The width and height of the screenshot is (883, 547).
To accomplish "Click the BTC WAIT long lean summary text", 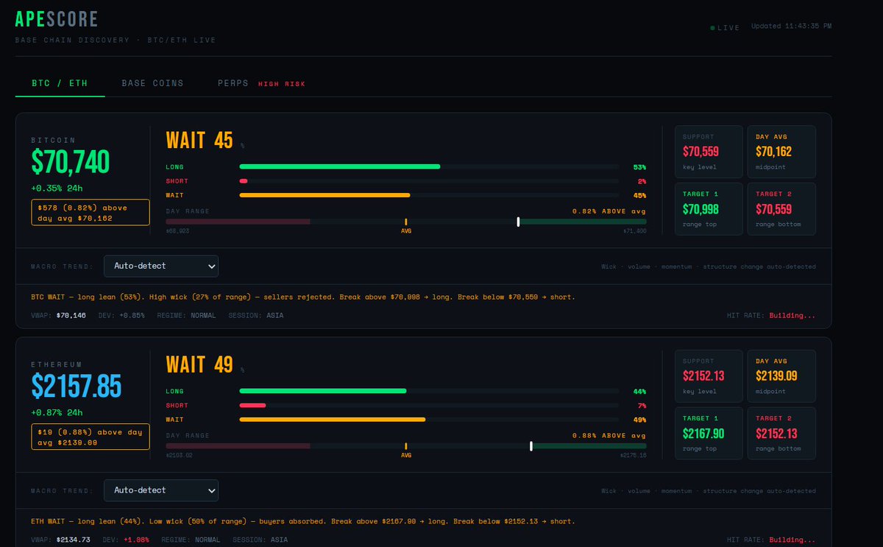I will point(303,297).
